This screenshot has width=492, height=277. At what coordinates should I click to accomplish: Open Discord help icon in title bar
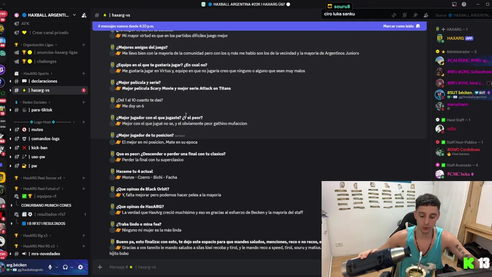pos(464,4)
